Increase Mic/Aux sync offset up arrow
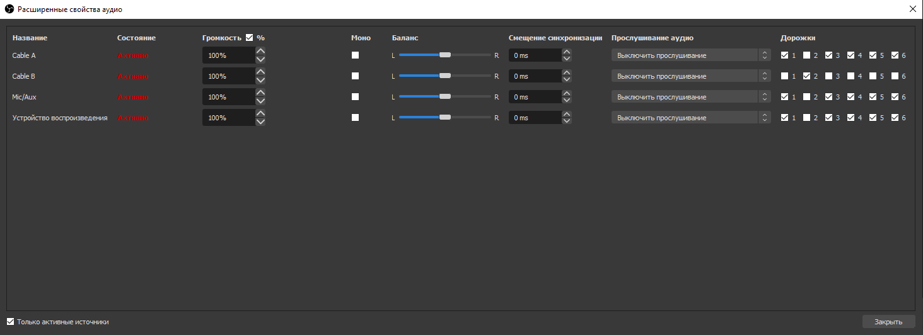The width and height of the screenshot is (923, 335). [x=566, y=93]
